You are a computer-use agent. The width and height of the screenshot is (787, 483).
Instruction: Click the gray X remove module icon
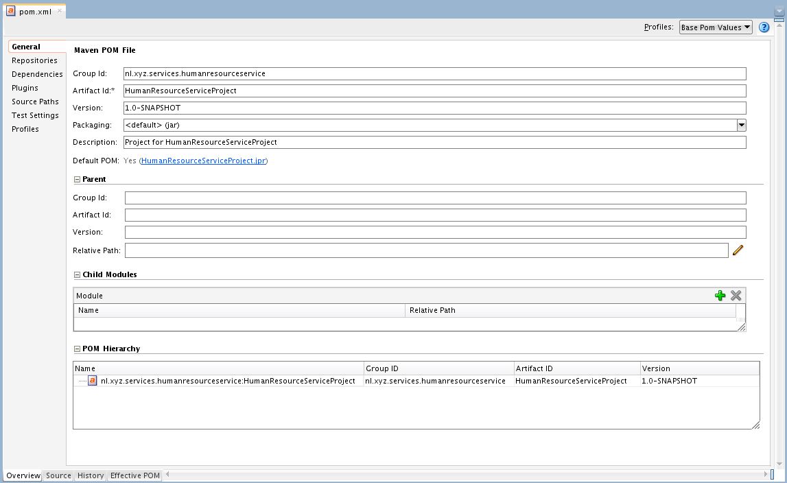point(736,296)
